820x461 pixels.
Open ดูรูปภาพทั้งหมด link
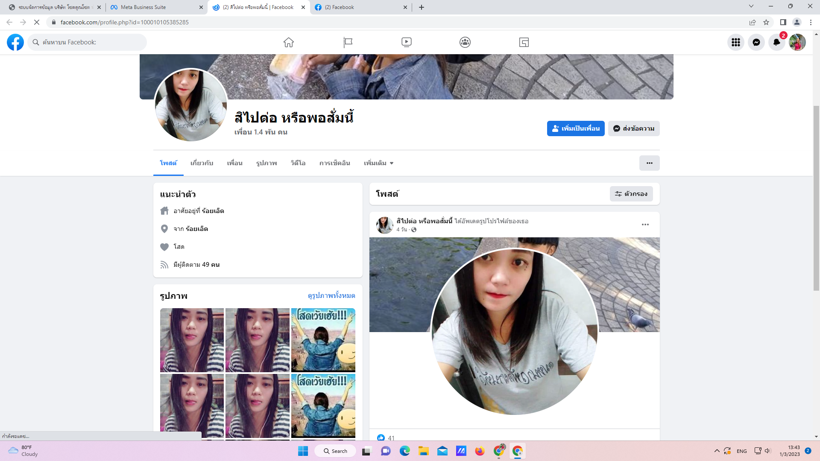tap(331, 296)
